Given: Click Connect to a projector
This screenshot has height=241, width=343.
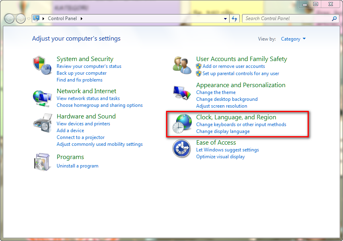Looking at the screenshot, I should 80,137.
